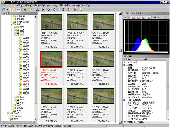Viewport: 170px width, 128px height.
Task: Toggle the folder tree panel button
Action: pyautogui.click(x=12, y=10)
